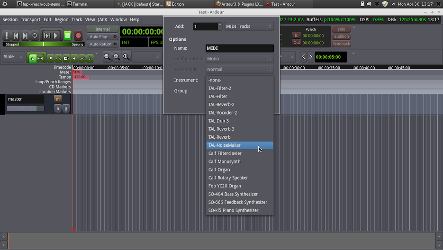This screenshot has width=443, height=250.
Task: Choose SO-404 Bass Synthesizer instrument
Action: point(240,194)
